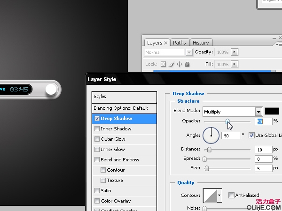Open the Blend Mode Multiply dropdown
The height and width of the screenshot is (211, 282).
tap(258, 112)
